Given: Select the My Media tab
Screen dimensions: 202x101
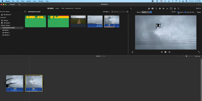Looking at the screenshot, I should coord(50,9).
